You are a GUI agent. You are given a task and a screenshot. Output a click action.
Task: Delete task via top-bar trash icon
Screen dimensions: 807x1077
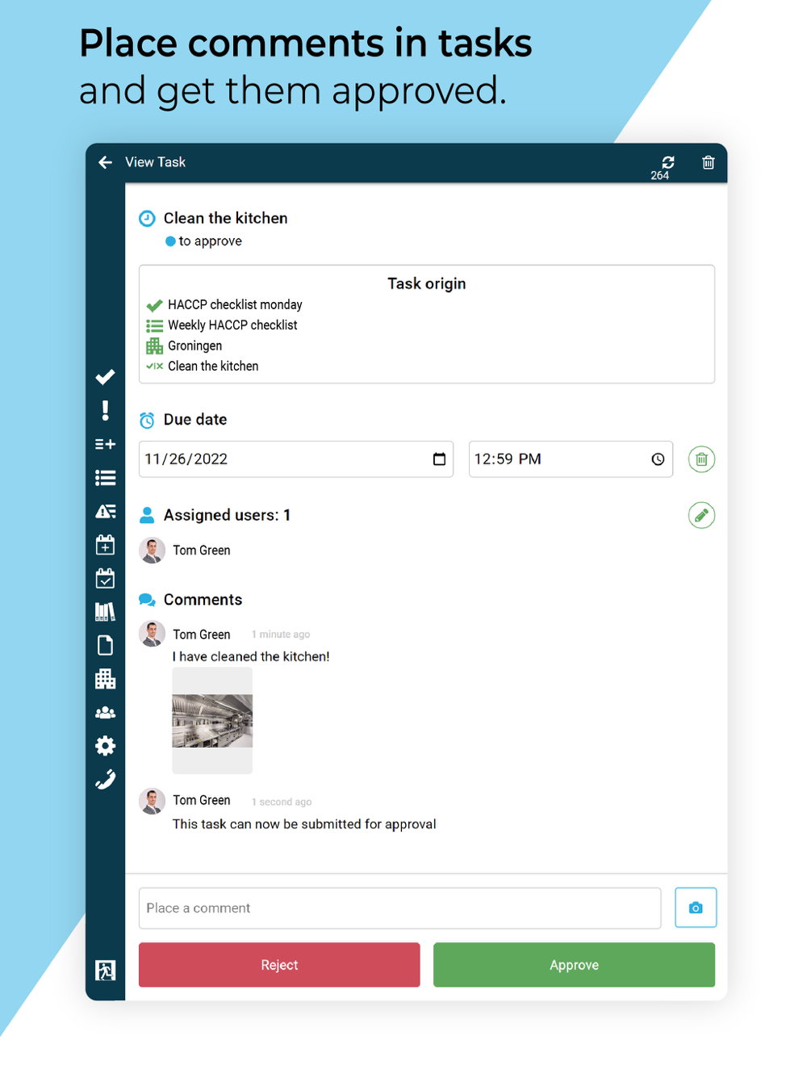pyautogui.click(x=708, y=162)
